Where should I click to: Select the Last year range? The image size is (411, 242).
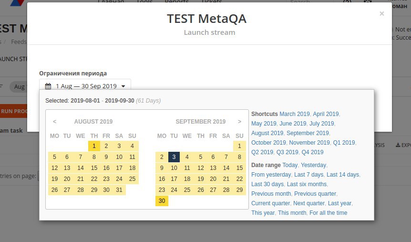[339, 203]
